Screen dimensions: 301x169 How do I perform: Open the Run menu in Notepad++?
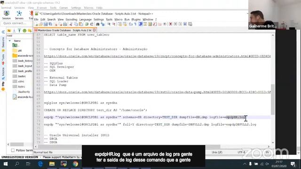[x=127, y=20]
